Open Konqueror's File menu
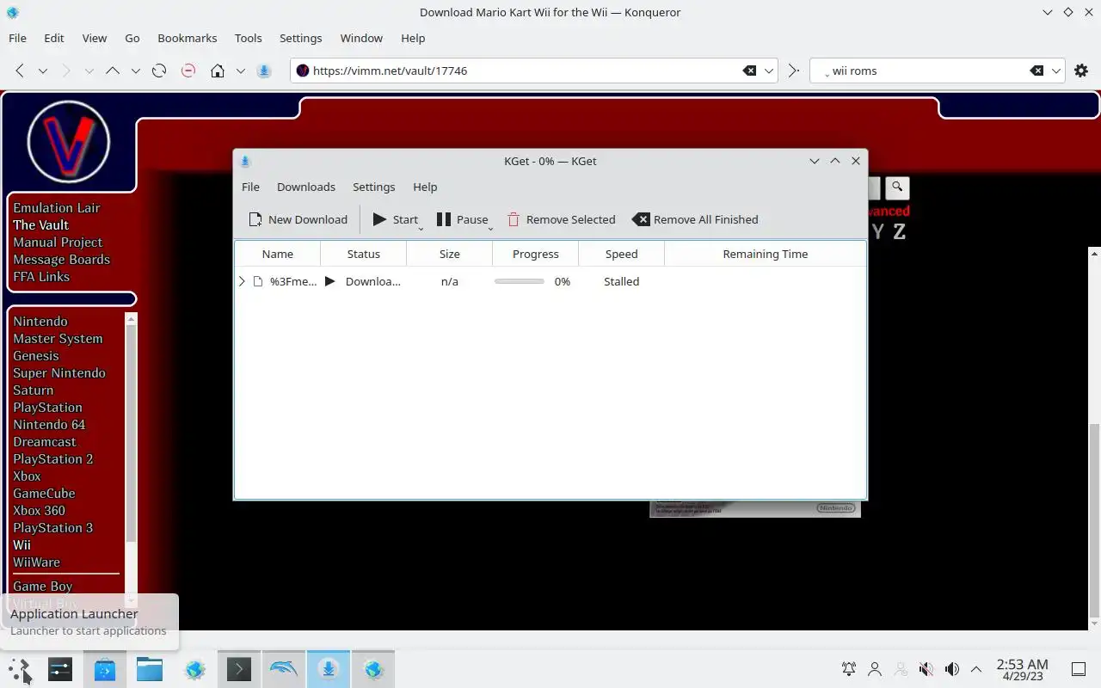The height and width of the screenshot is (688, 1101). coord(17,38)
